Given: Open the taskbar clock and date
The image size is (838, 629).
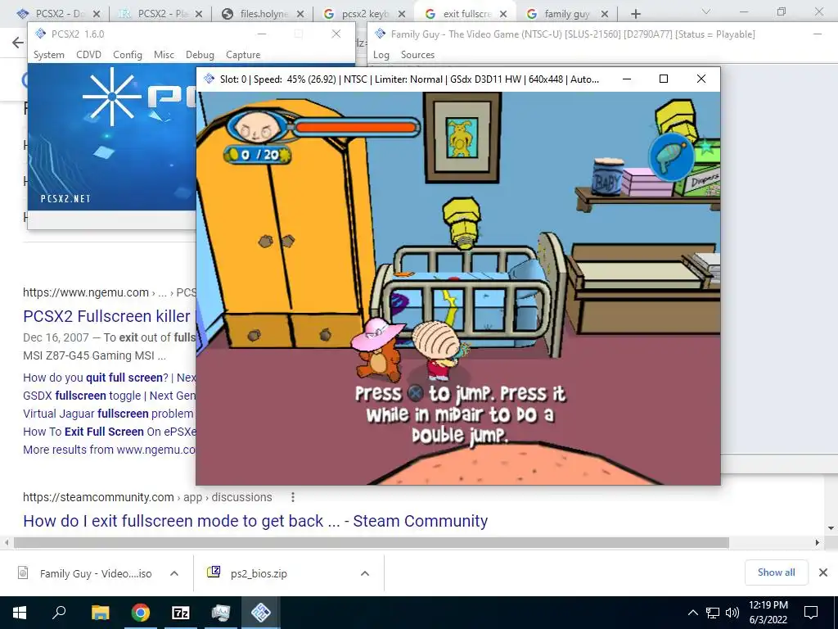Looking at the screenshot, I should pos(768,613).
